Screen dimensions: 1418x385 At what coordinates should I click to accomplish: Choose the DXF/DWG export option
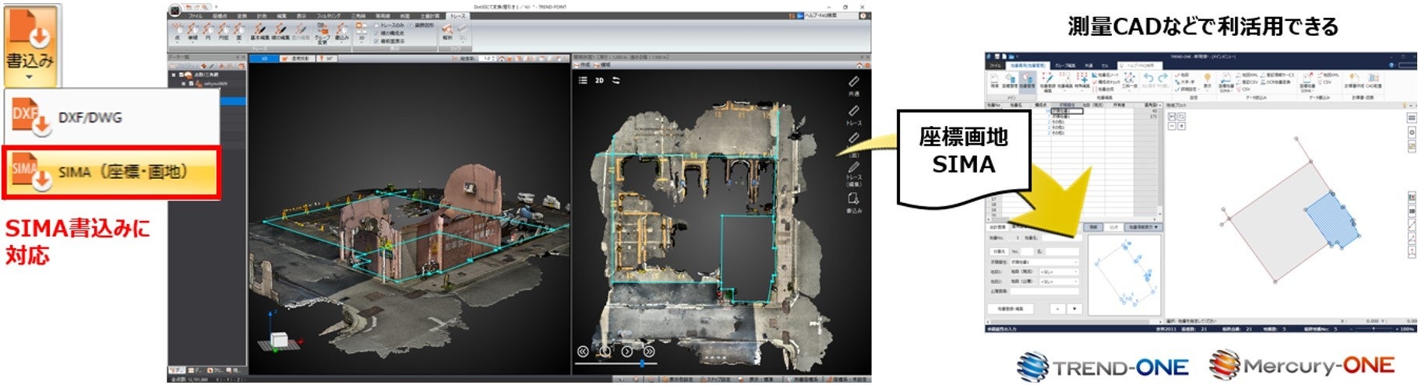point(111,118)
